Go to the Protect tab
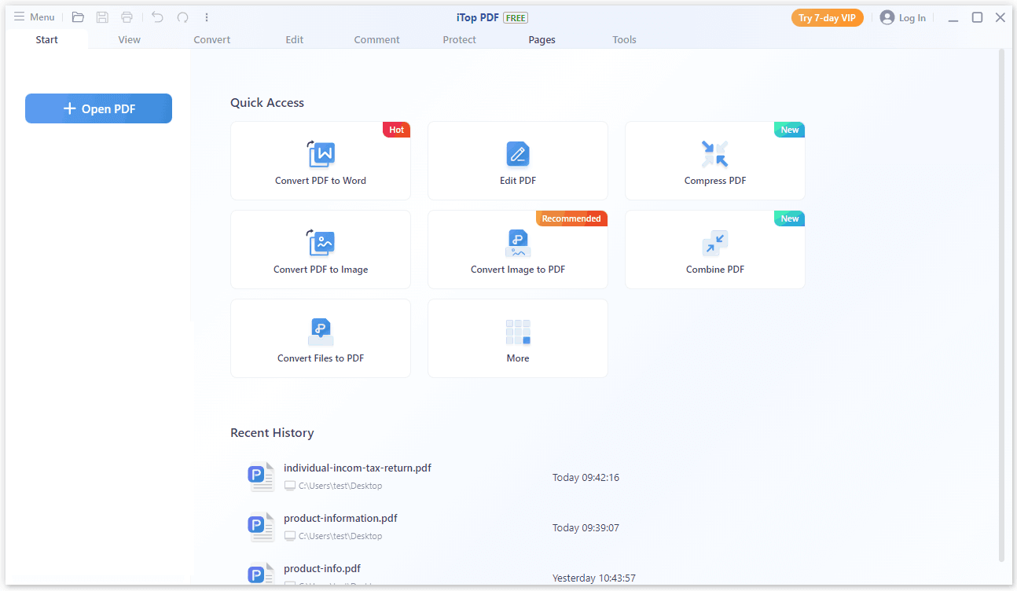1017x591 pixels. click(x=459, y=40)
